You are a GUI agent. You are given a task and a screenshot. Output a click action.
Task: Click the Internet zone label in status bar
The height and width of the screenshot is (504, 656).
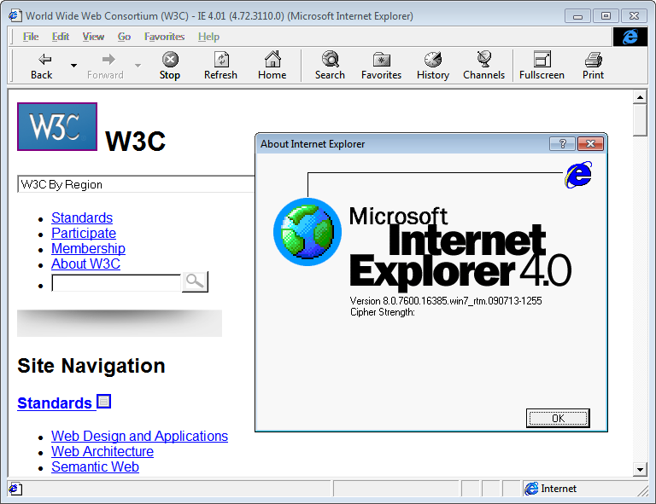click(559, 489)
